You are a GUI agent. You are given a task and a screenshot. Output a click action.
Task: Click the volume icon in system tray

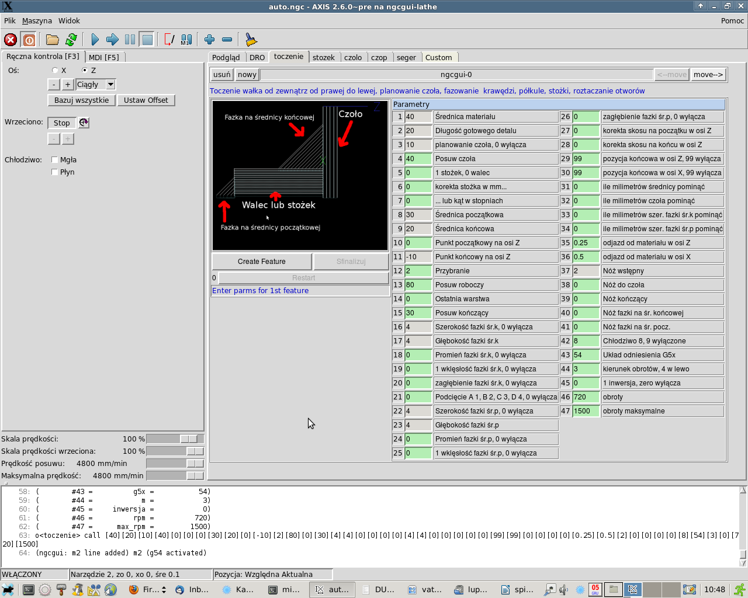coord(563,589)
